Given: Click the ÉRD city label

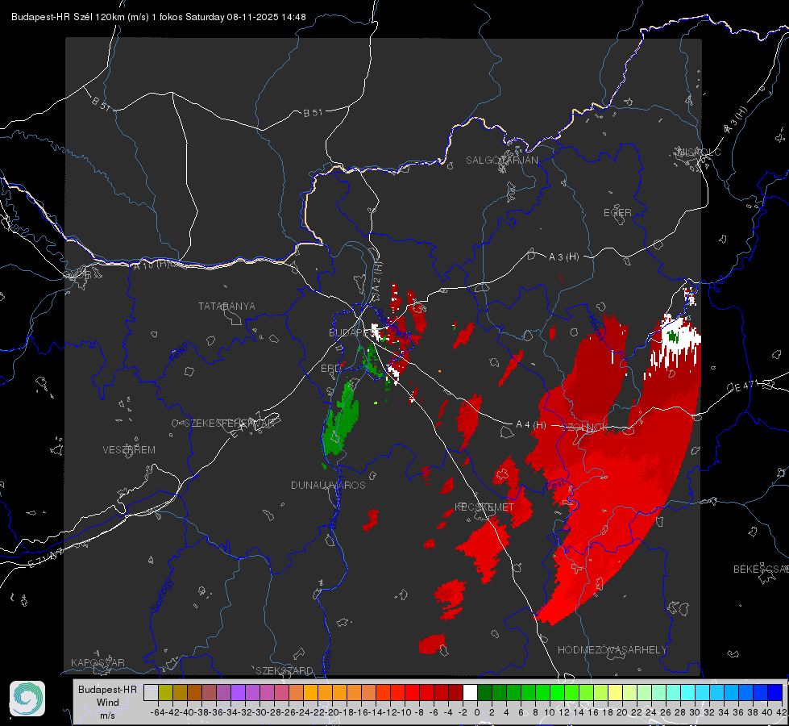Looking at the screenshot, I should pyautogui.click(x=330, y=369).
